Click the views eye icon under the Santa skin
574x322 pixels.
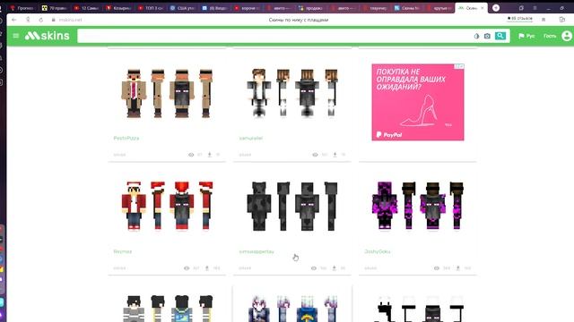(x=187, y=268)
